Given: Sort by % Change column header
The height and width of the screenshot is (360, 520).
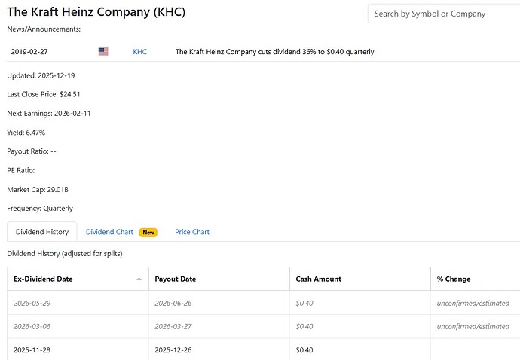Looking at the screenshot, I should (x=476, y=279).
